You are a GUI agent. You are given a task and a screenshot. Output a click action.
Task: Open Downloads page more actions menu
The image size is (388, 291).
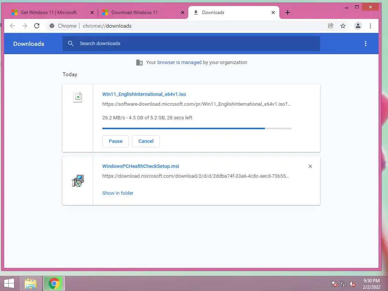coord(366,44)
